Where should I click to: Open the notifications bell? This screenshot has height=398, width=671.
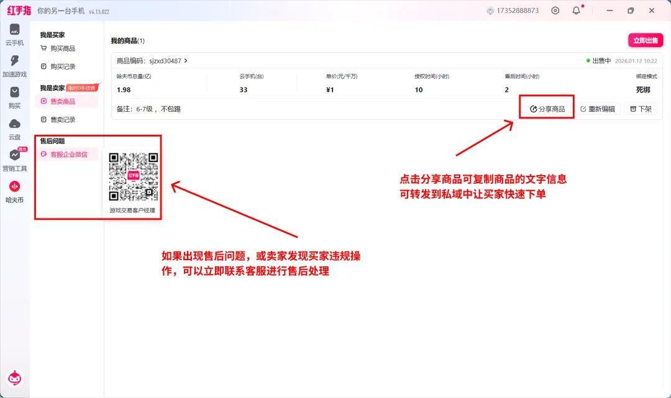click(577, 11)
